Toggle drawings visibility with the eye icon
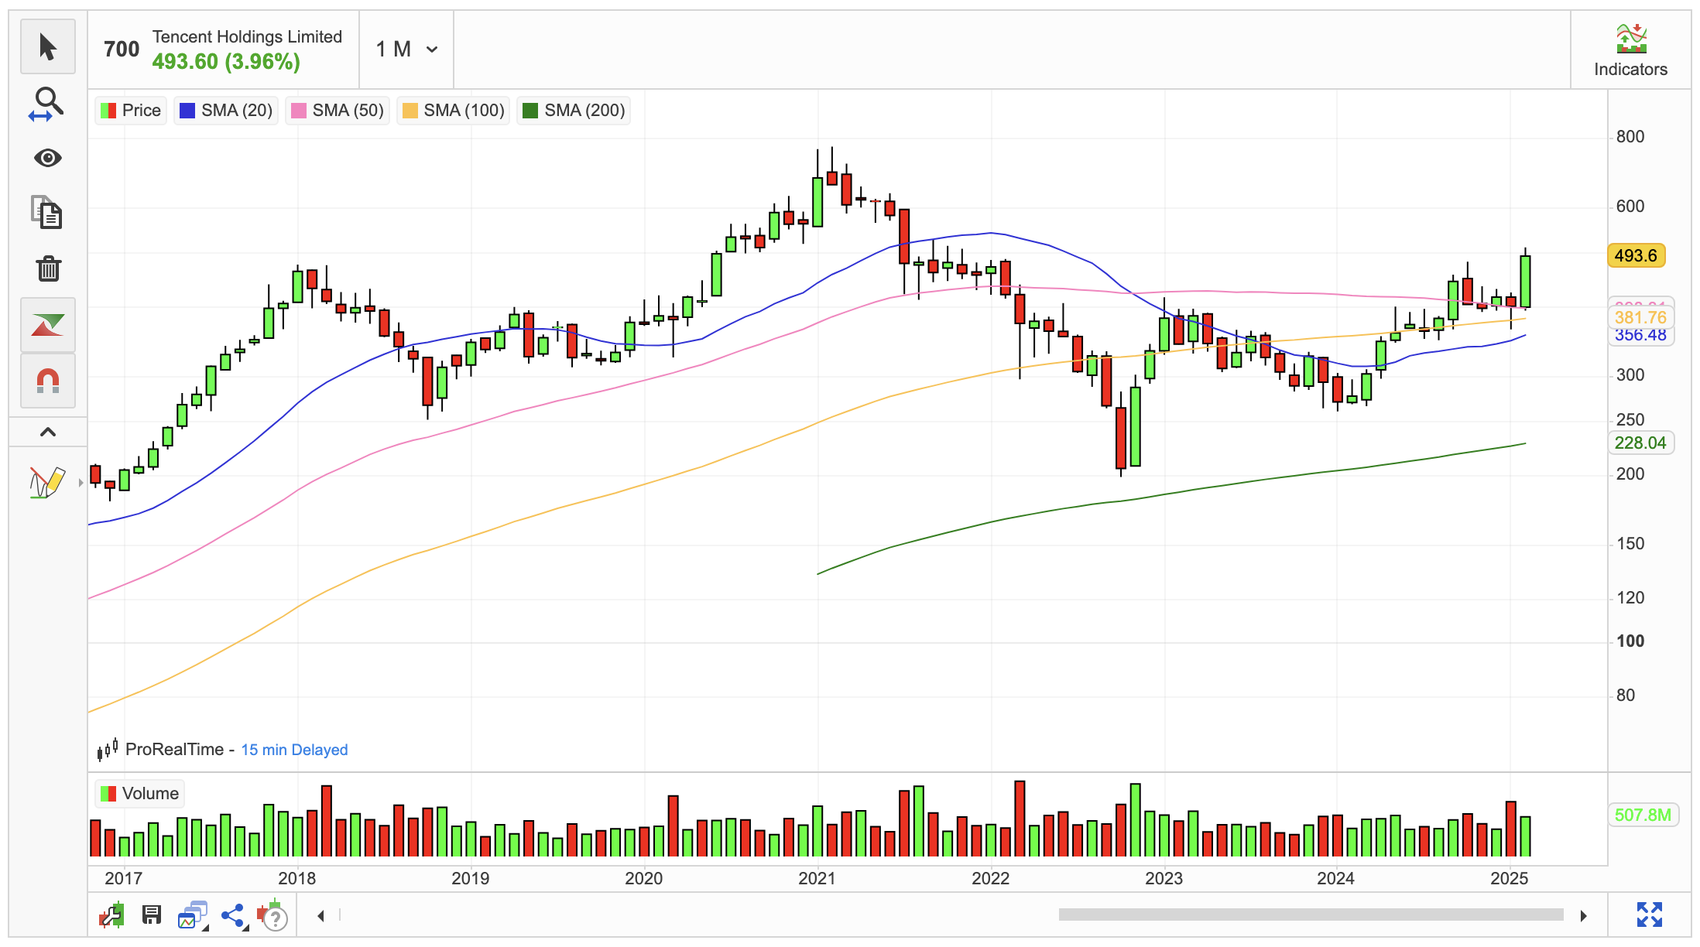Image resolution: width=1700 pixels, height=947 pixels. click(x=48, y=159)
